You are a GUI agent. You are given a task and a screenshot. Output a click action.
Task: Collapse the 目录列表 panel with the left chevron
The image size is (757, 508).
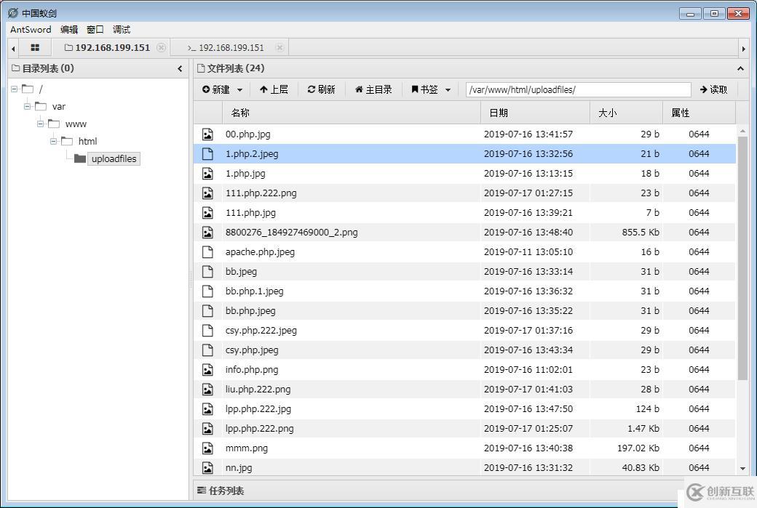180,68
